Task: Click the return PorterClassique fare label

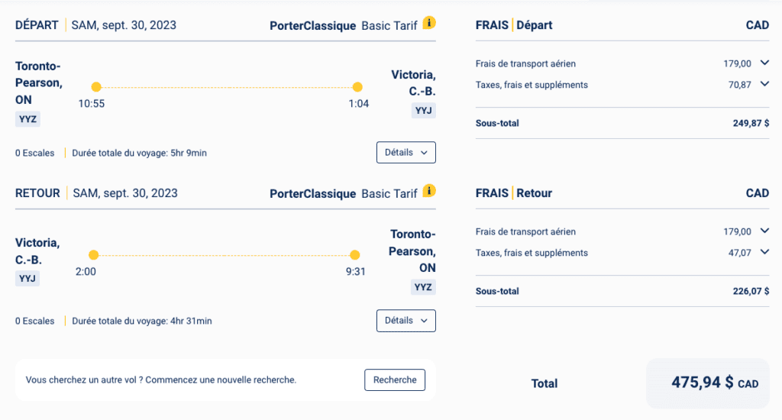Action: point(312,194)
